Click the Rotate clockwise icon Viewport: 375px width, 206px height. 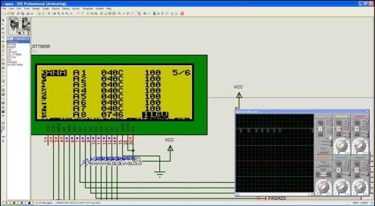pyautogui.click(x=3, y=123)
